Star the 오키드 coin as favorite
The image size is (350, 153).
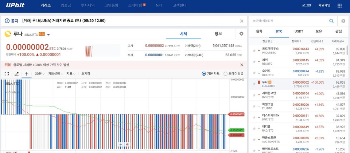[254, 73]
